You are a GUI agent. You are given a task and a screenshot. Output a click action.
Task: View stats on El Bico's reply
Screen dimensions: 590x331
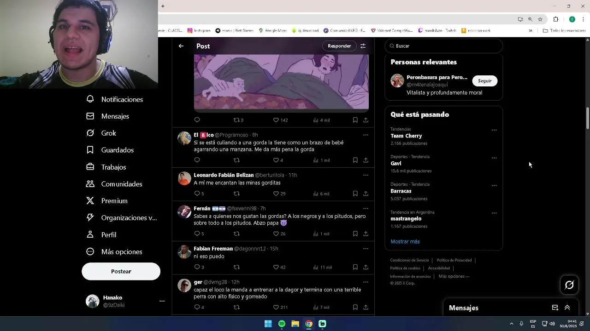(x=321, y=160)
